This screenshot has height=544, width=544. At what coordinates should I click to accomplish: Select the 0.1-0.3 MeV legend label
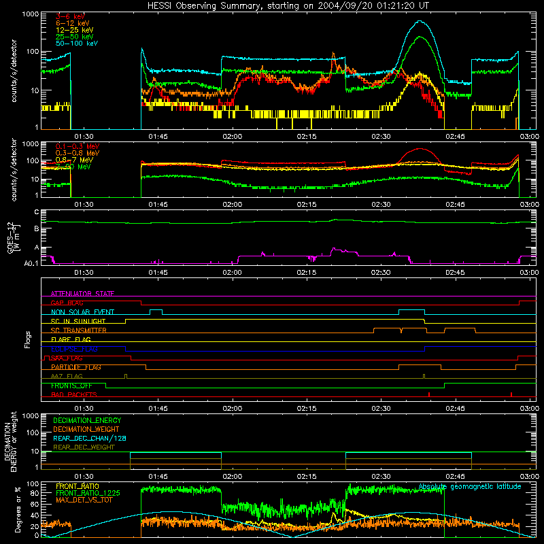point(78,146)
